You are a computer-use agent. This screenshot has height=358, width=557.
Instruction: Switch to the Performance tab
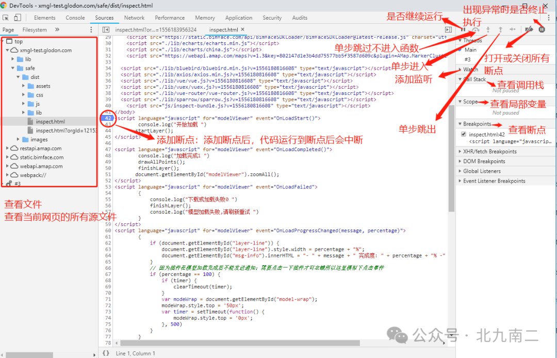170,18
